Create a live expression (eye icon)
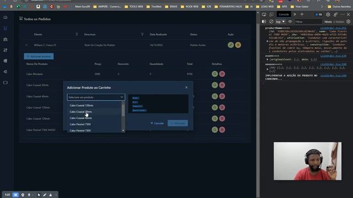The image size is (353, 198). click(x=290, y=21)
